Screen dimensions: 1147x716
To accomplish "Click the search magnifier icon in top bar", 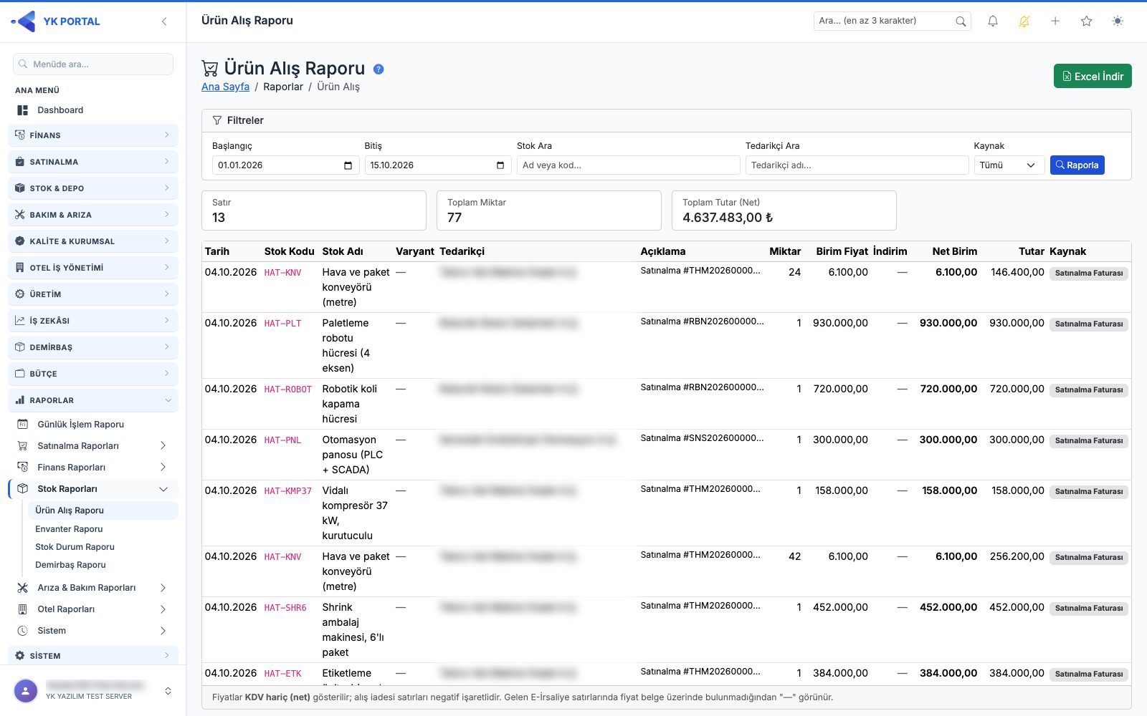I will (961, 21).
